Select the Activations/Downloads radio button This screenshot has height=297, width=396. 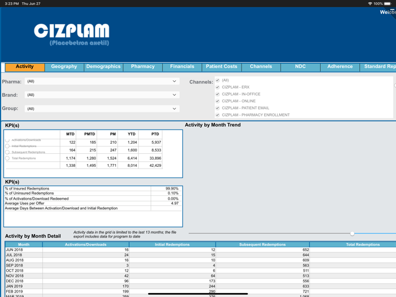point(7,140)
